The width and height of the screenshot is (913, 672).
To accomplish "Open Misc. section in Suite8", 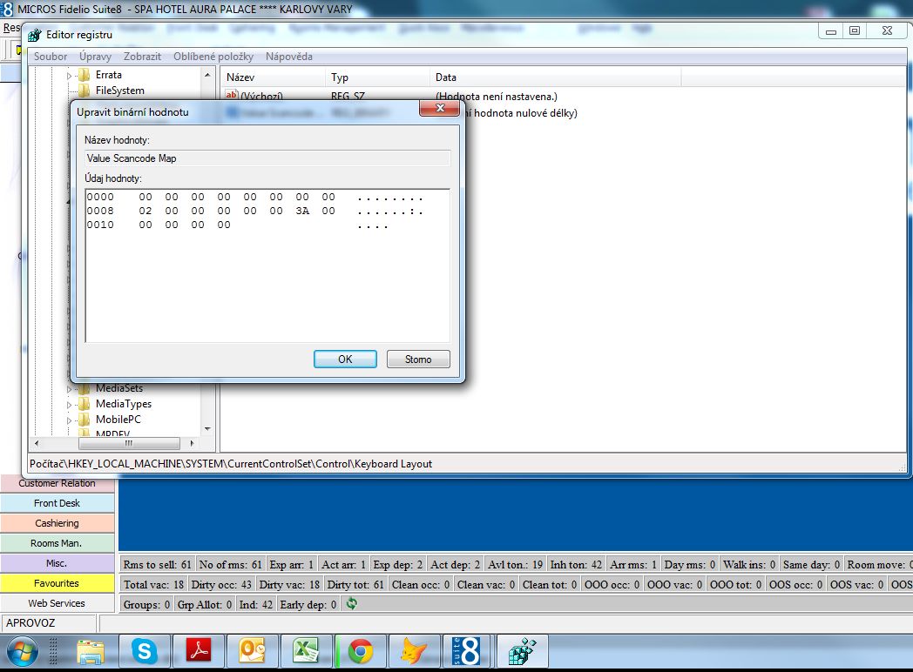I will click(x=57, y=563).
